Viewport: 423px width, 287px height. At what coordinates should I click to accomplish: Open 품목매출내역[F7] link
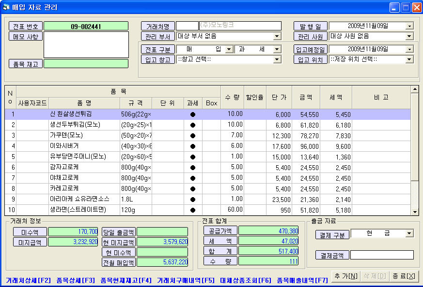[302, 280]
